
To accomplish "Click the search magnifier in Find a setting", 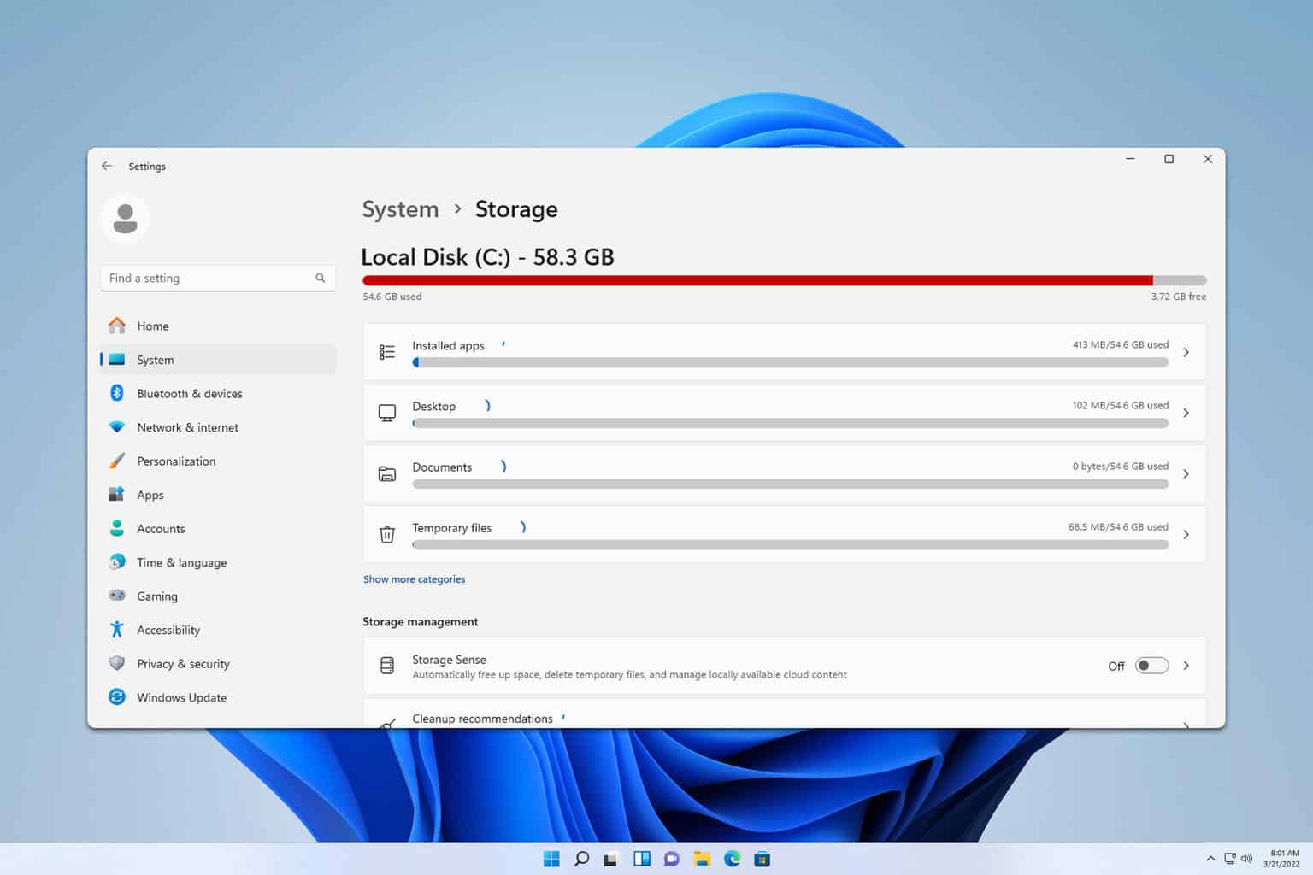I will (321, 278).
